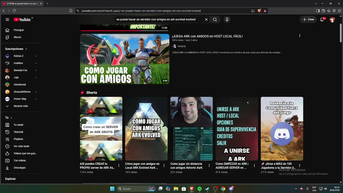Click the browser address bar URL
The width and height of the screenshot is (343, 193).
[x=141, y=11]
